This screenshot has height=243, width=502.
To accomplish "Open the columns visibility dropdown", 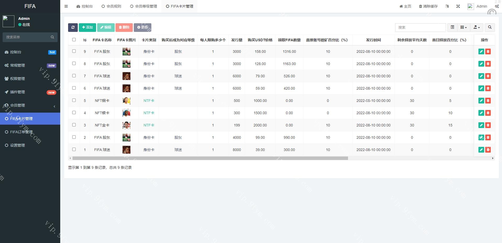I will coord(464,27).
